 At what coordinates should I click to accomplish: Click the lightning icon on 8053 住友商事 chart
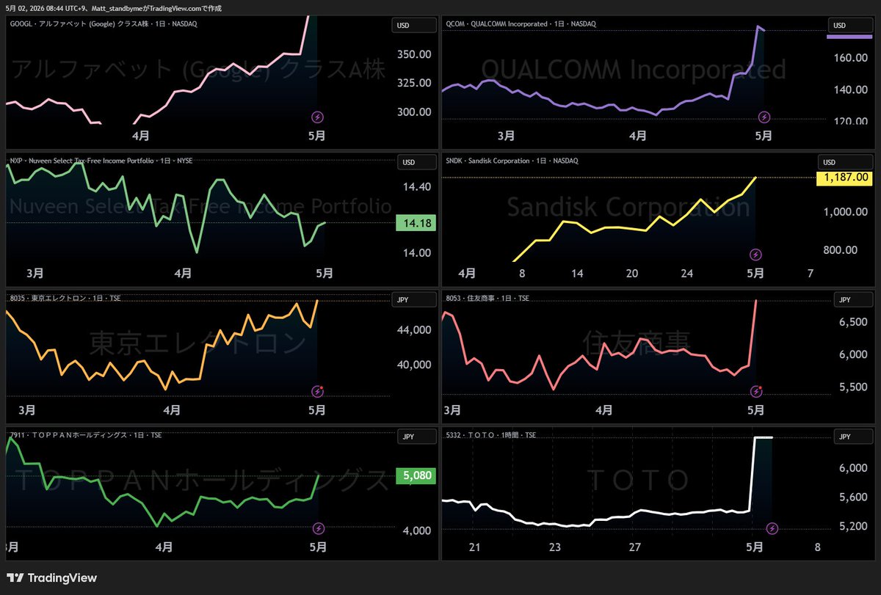(x=755, y=391)
